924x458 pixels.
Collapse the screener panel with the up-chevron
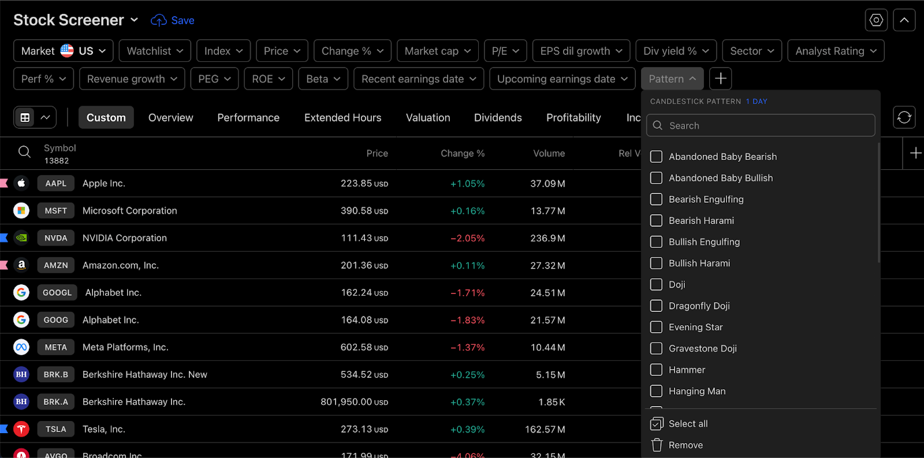click(x=904, y=20)
